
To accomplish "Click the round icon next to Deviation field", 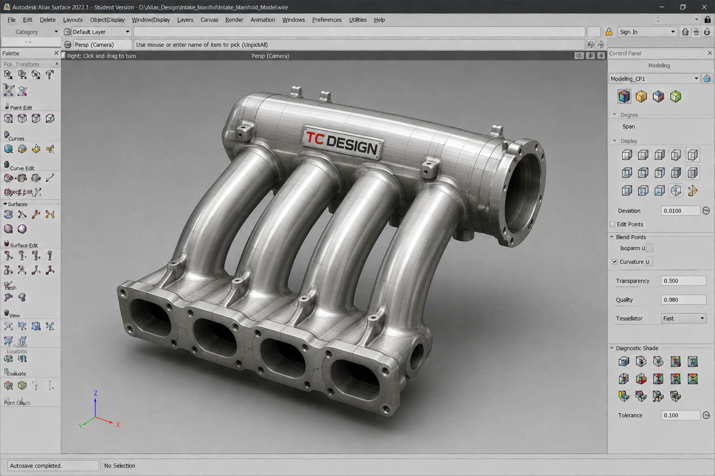I will [x=706, y=211].
